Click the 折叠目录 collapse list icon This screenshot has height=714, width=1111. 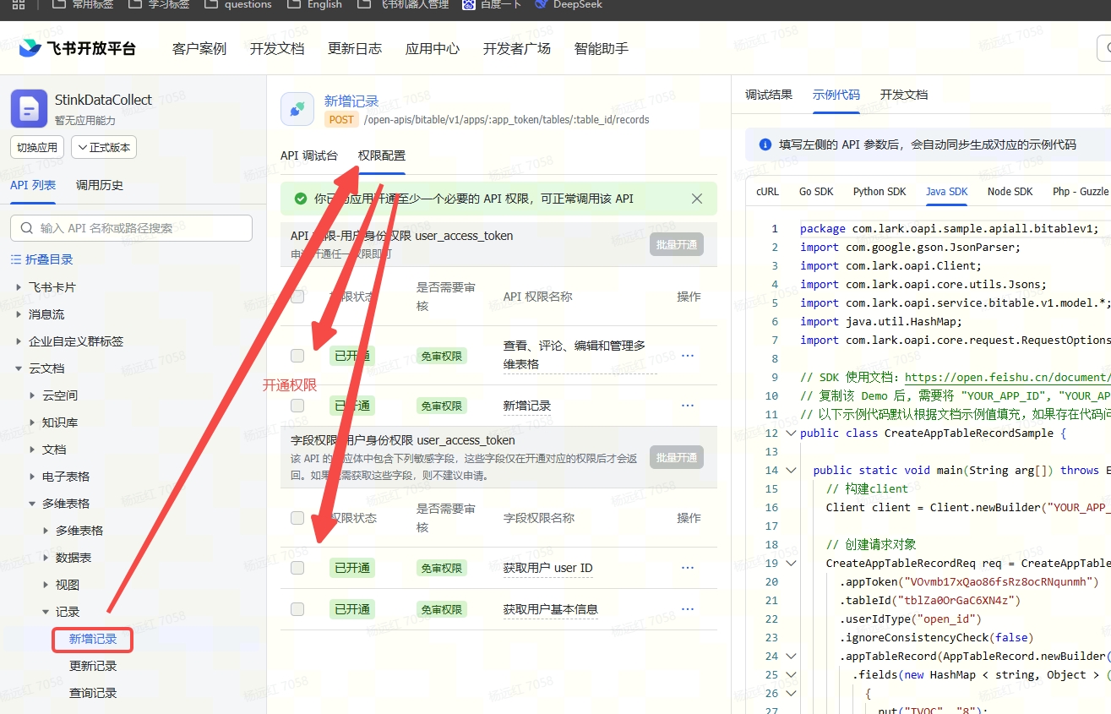coord(15,259)
